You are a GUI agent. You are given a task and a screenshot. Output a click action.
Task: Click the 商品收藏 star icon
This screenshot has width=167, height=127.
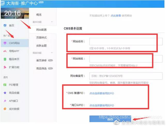click(x=5, y=93)
